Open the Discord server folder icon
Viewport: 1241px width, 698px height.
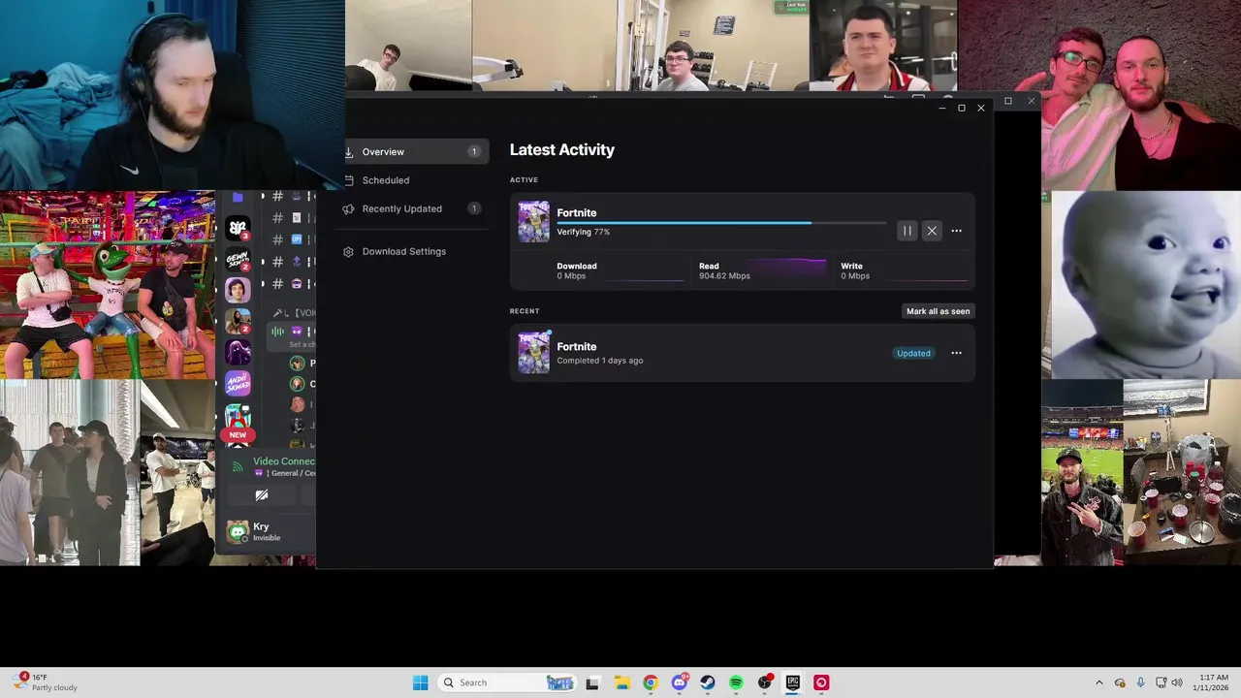click(x=238, y=198)
